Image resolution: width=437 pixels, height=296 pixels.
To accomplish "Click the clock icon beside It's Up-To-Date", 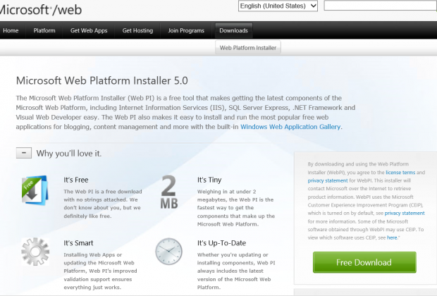I will [168, 252].
